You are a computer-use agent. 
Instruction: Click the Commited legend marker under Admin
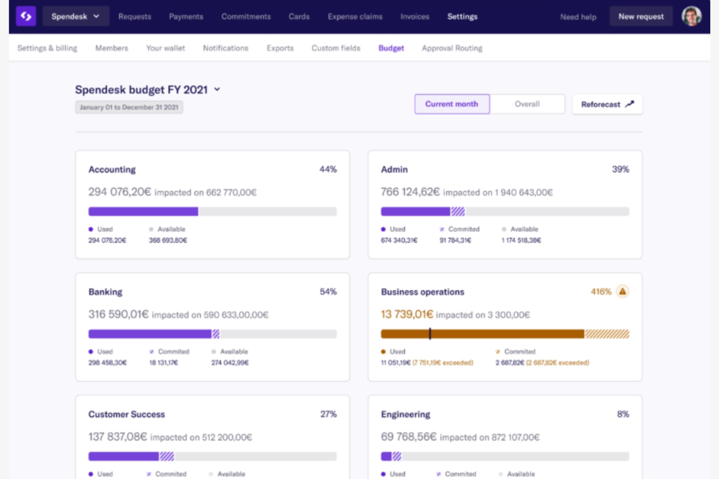point(441,229)
